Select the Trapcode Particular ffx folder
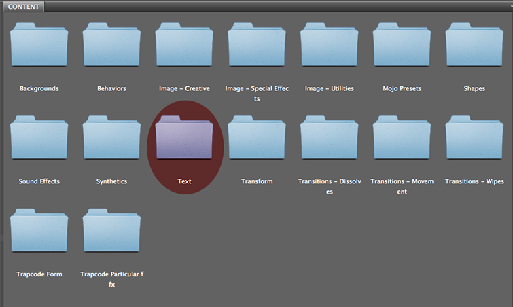 coord(111,232)
